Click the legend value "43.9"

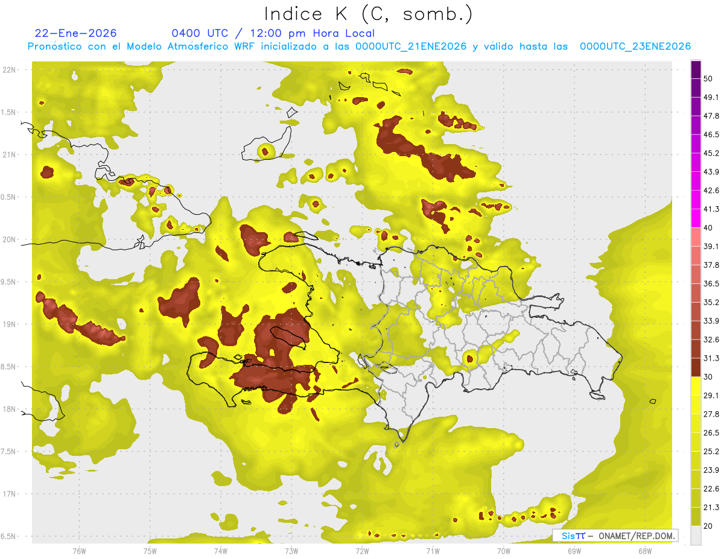[x=711, y=172]
